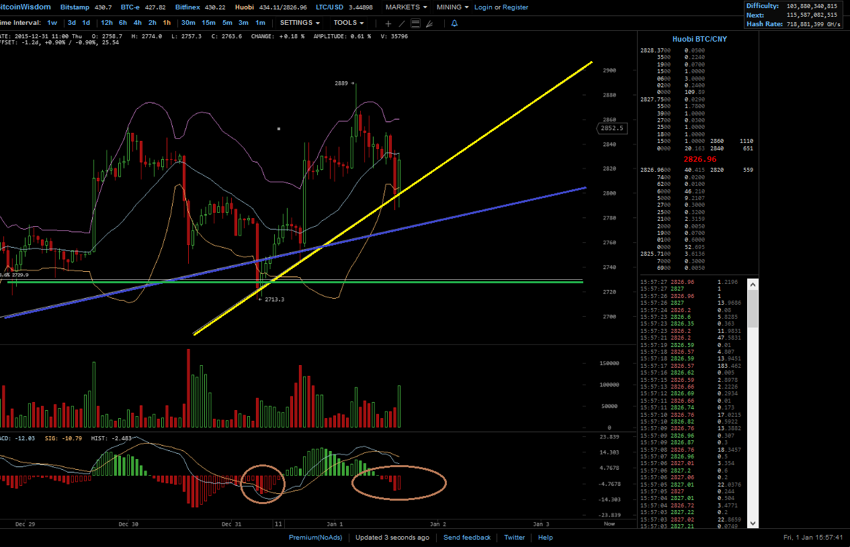Select the trend line drawing tool
Image resolution: width=850 pixels, height=547 pixels.
[x=402, y=23]
